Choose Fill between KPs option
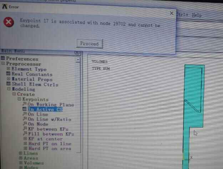Screen dimensions: 223x169 [x=51, y=134]
